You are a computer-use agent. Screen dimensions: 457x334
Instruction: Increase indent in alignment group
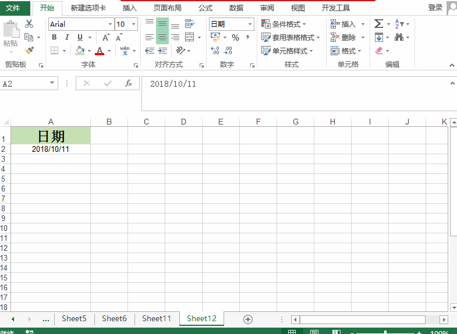tap(162, 51)
